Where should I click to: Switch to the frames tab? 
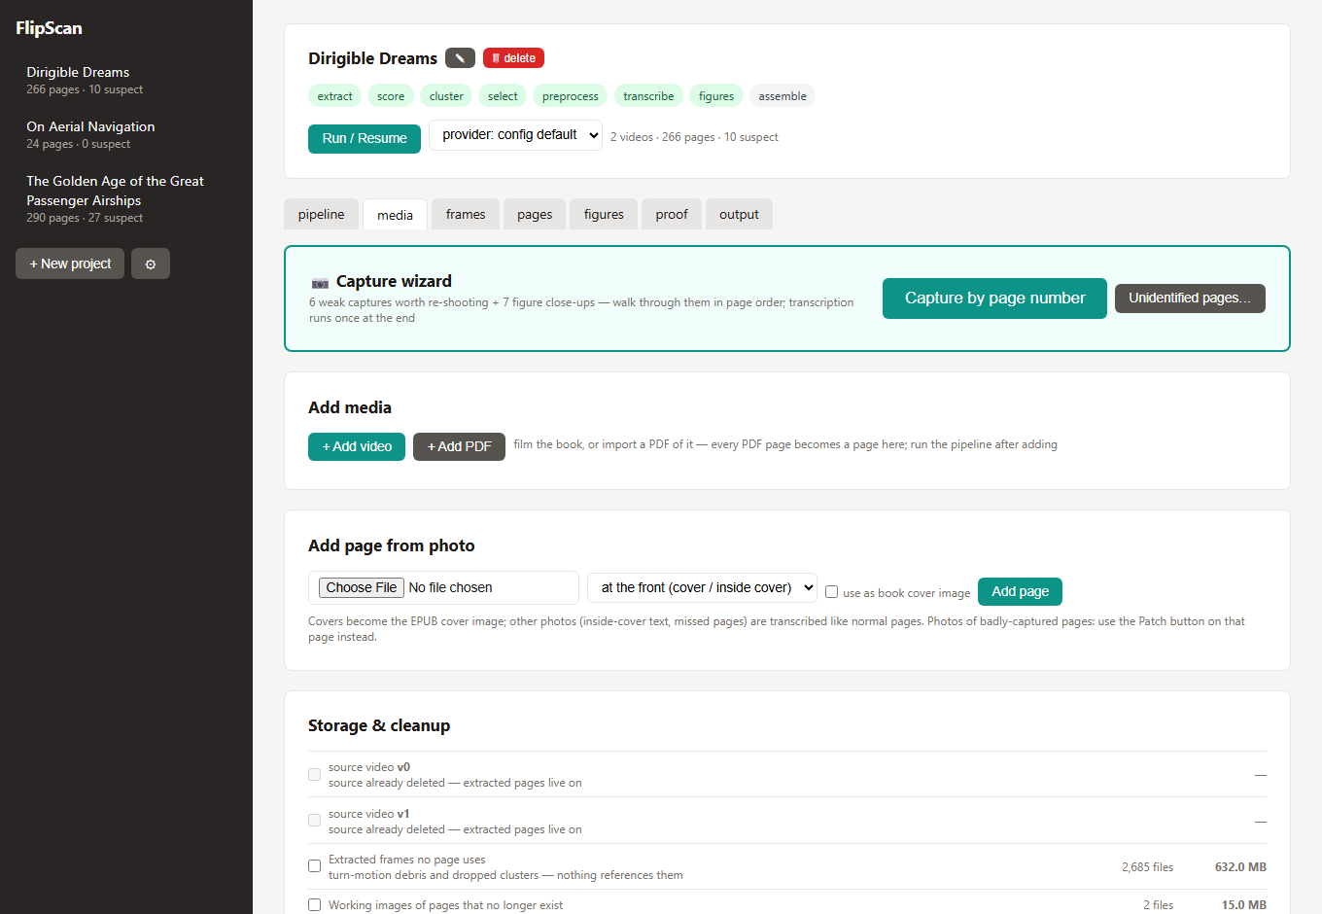466,214
